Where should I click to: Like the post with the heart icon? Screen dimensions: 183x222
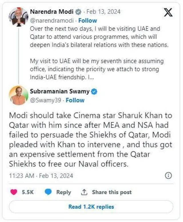[13, 192]
